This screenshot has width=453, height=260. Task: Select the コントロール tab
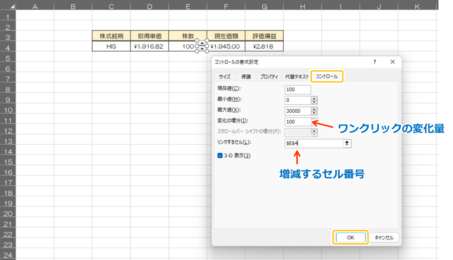tap(327, 76)
